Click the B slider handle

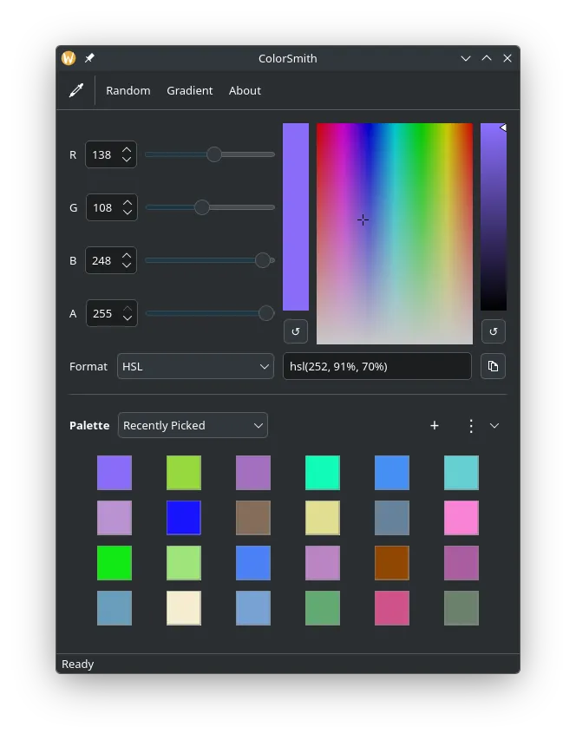tap(263, 260)
